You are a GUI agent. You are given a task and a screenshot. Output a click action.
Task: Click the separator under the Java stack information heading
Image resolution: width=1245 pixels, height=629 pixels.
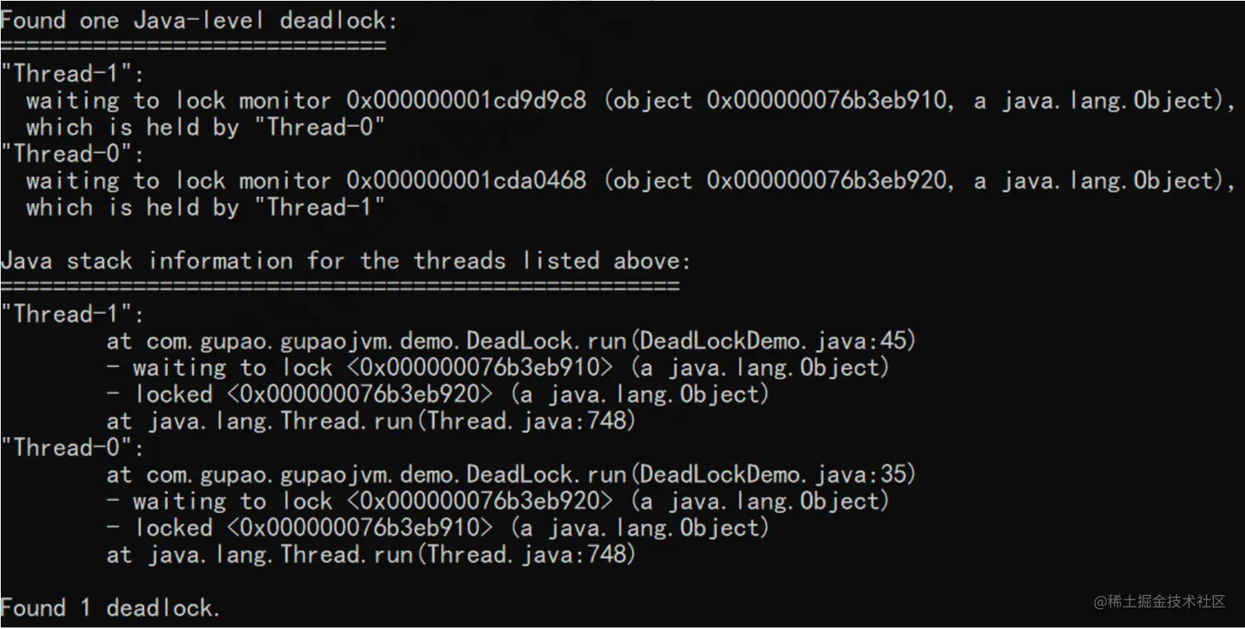(339, 287)
